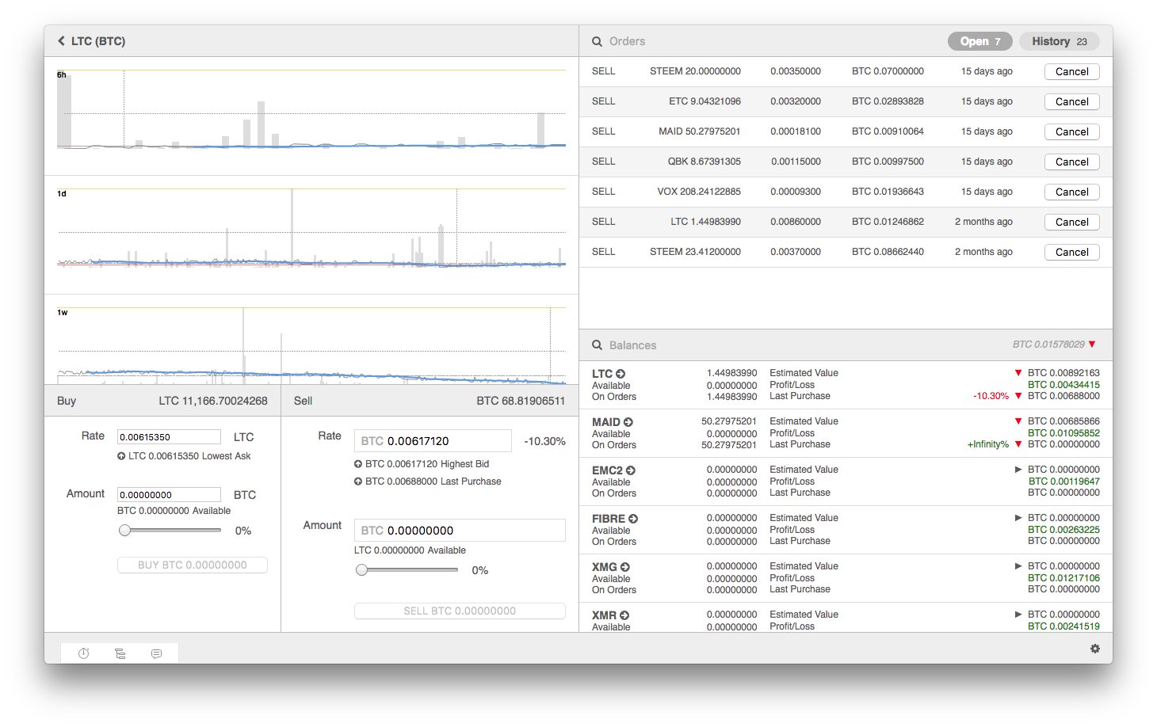Click 'BTC 0.00617120 Highest Bid' text
Screen dimensions: 1157x727
pyautogui.click(x=427, y=464)
